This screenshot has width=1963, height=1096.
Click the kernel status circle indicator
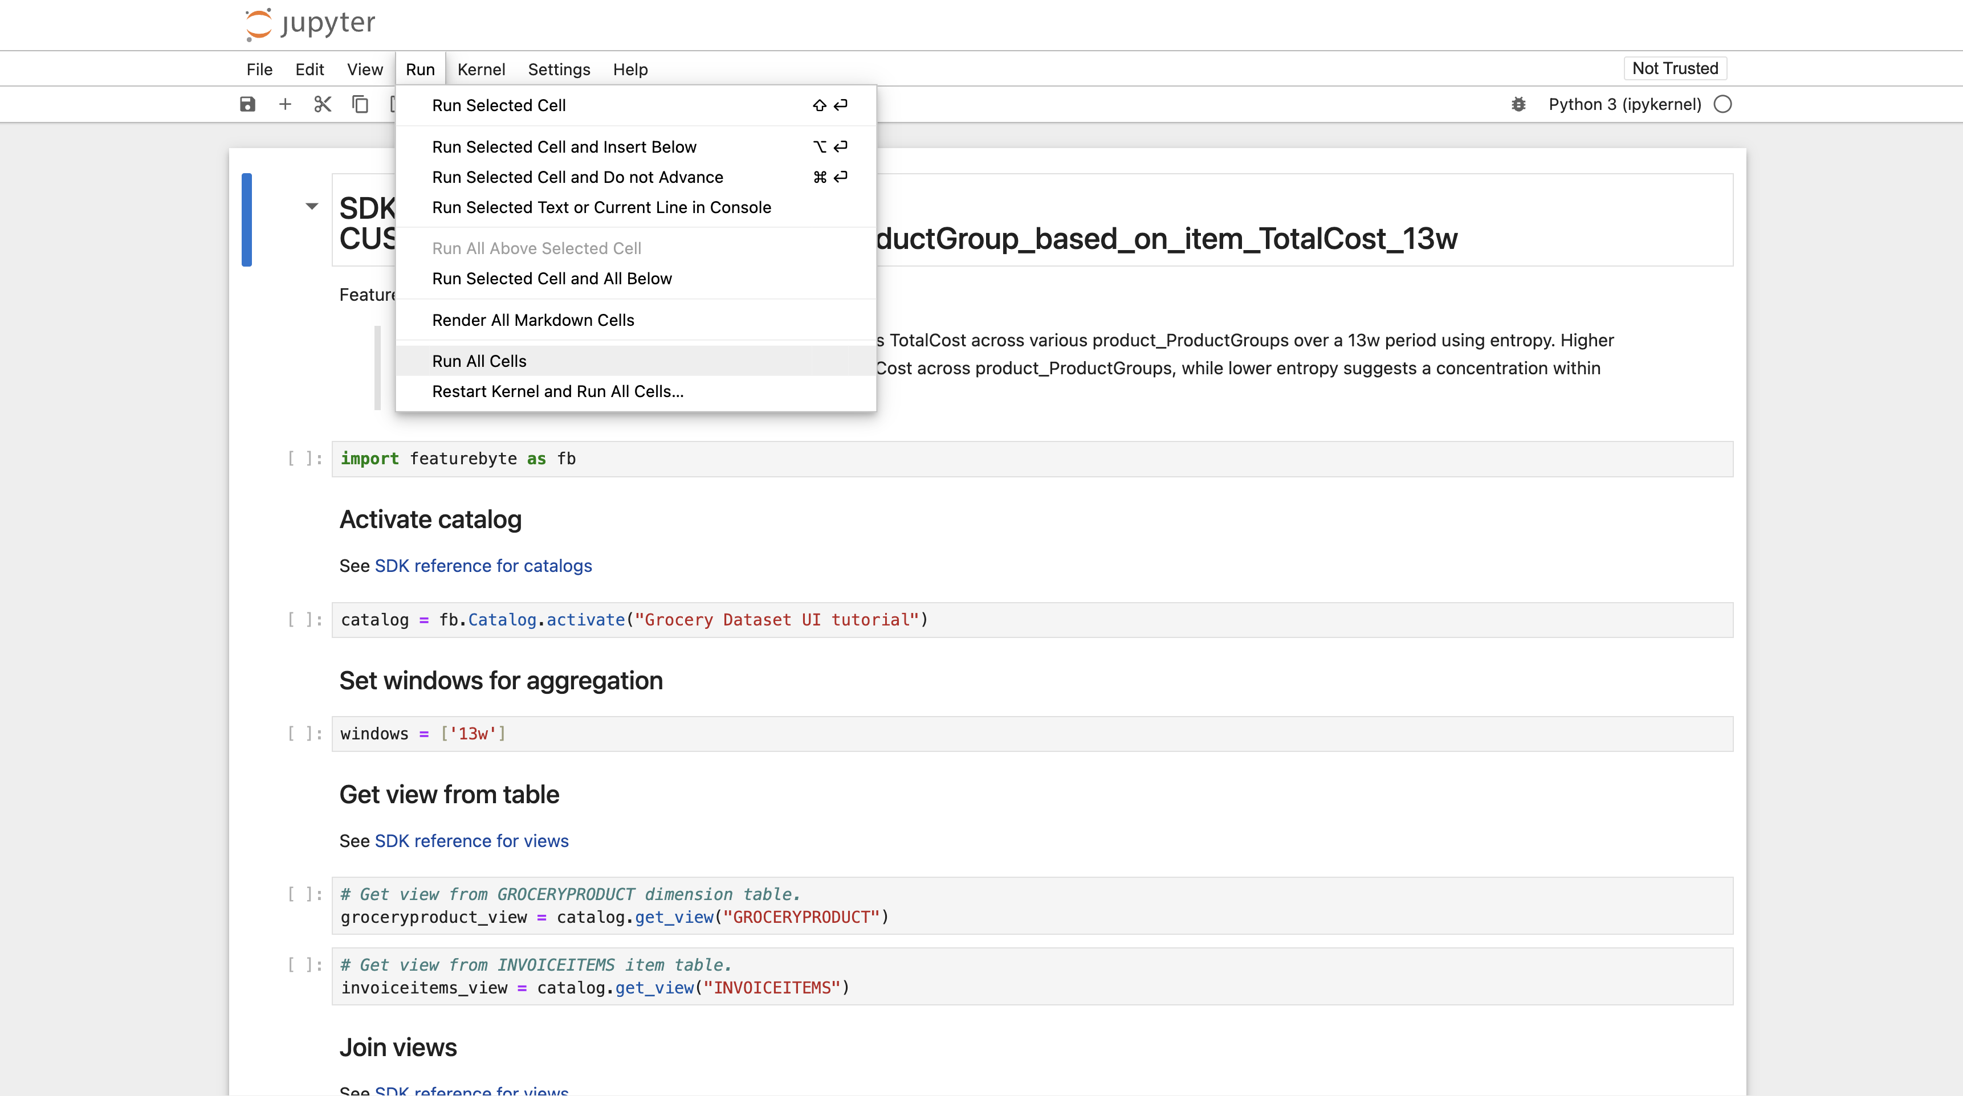[x=1723, y=104]
